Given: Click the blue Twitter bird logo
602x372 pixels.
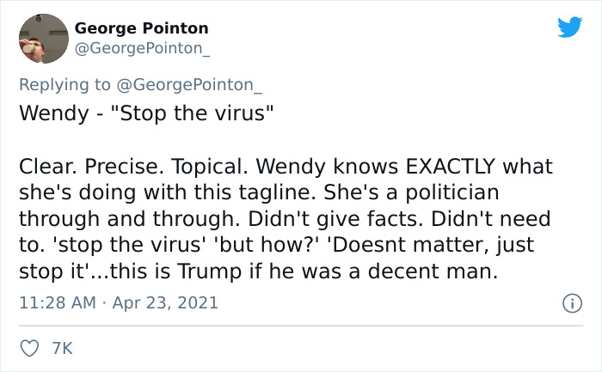Looking at the screenshot, I should pyautogui.click(x=568, y=27).
